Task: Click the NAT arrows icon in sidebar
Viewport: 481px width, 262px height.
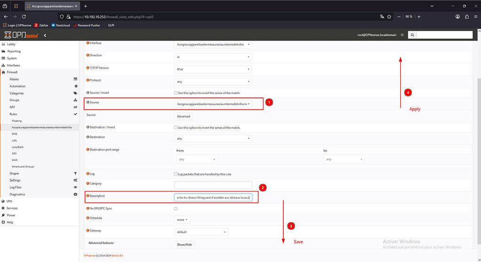Action: pyautogui.click(x=76, y=107)
